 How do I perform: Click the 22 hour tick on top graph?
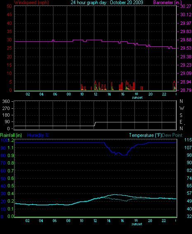coord(164,94)
